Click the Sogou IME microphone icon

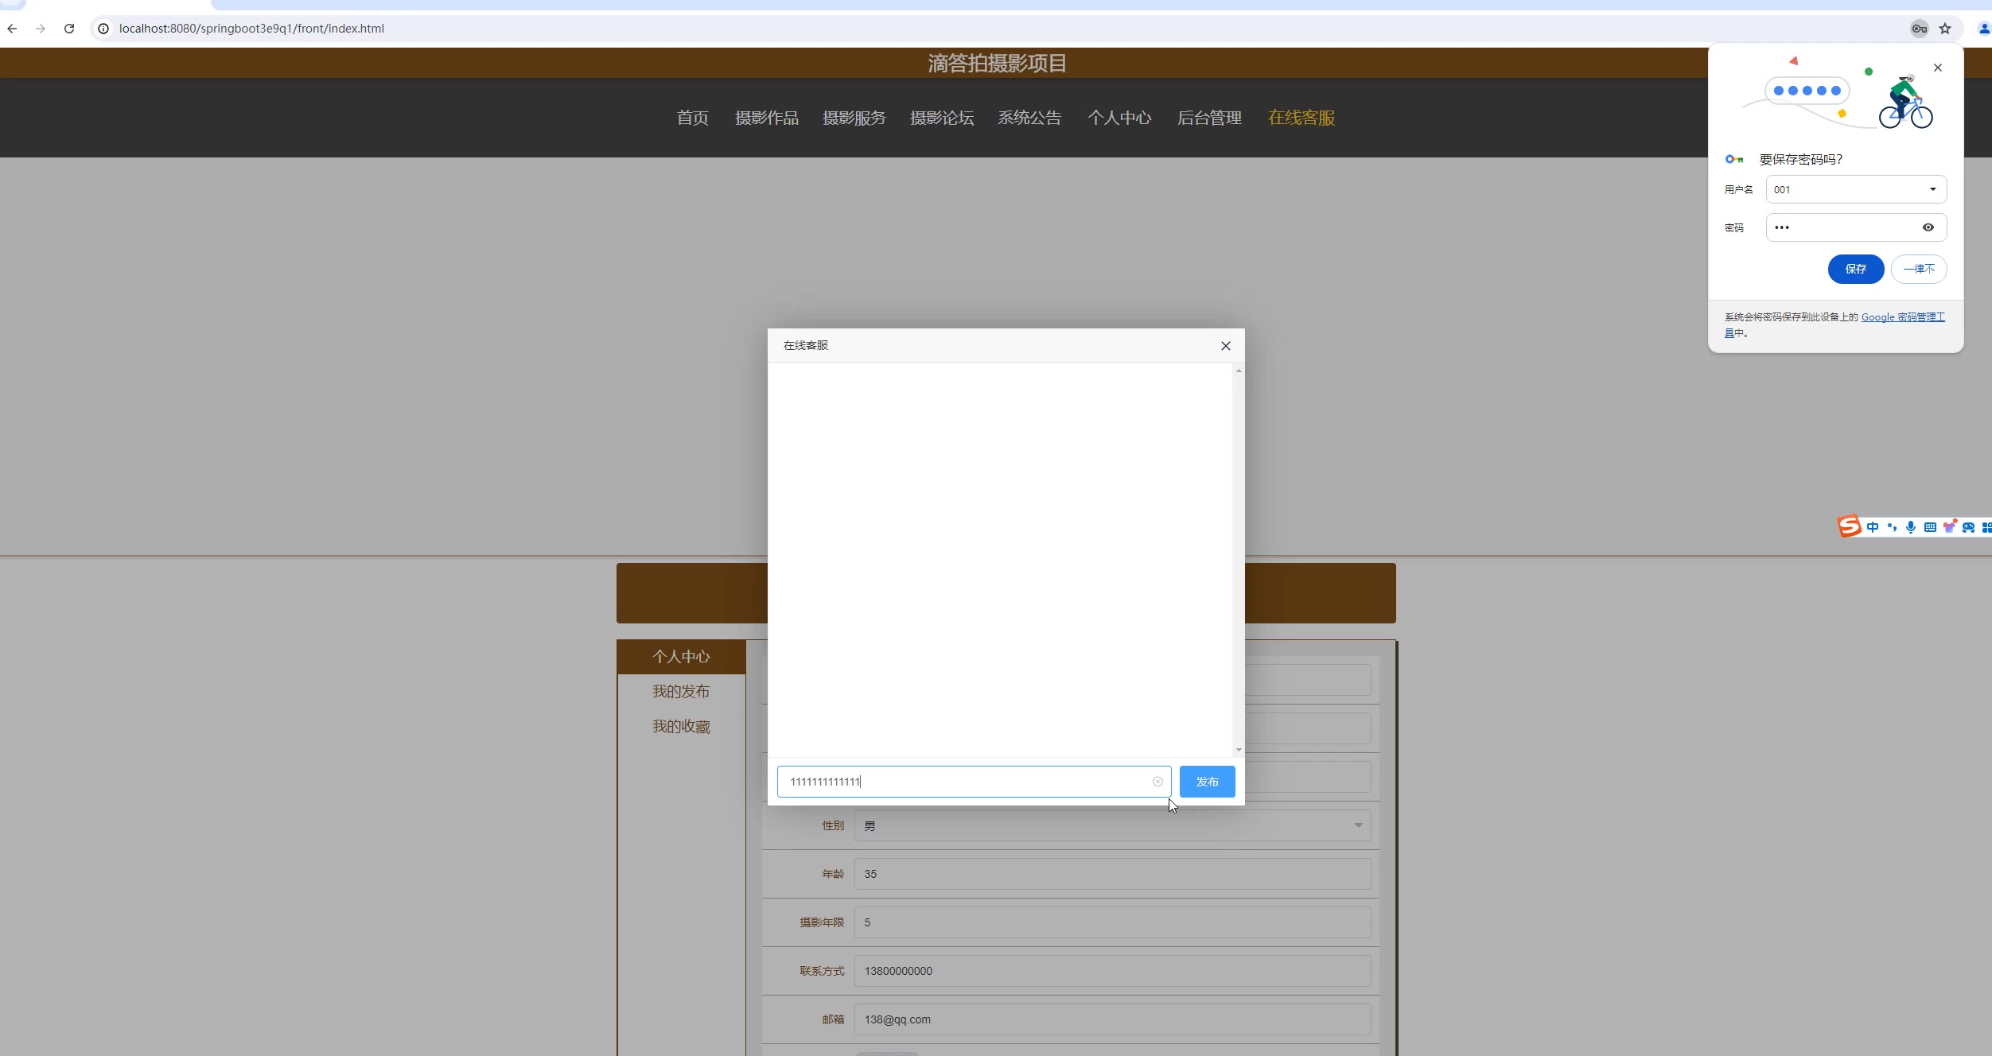[x=1911, y=527]
